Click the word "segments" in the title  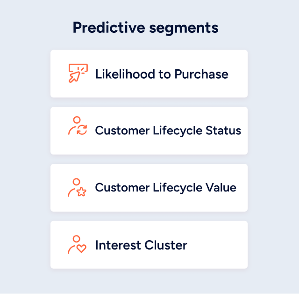184,29
